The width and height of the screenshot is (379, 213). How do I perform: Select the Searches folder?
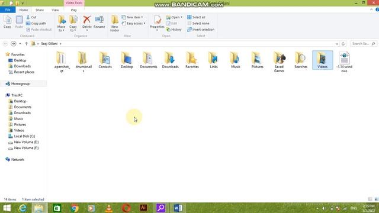pos(301,60)
